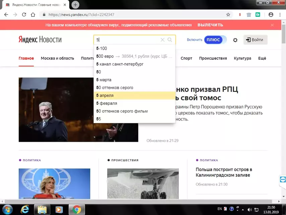The width and height of the screenshot is (286, 215).
Task: Click the Происшествия category label above photo
Action: pos(125,160)
